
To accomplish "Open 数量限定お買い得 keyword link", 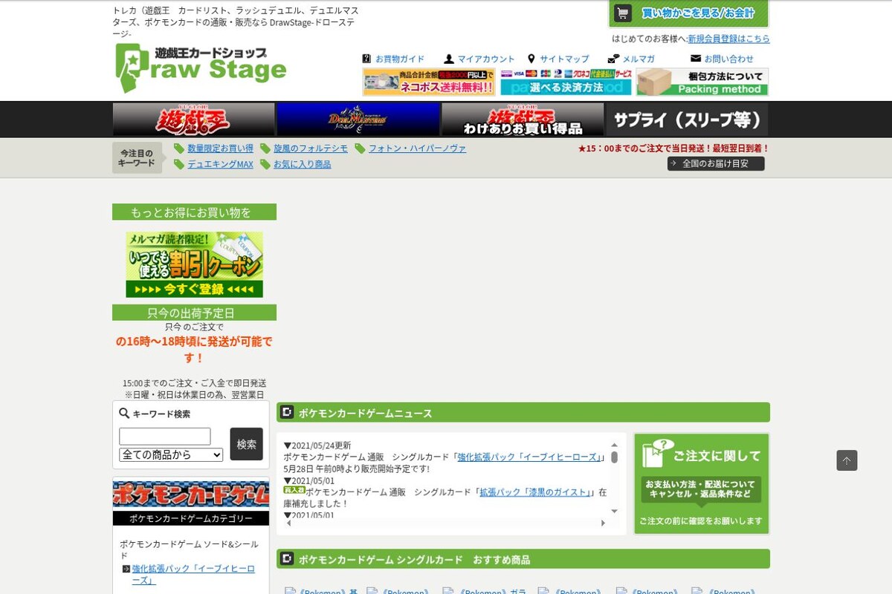I will click(x=220, y=148).
